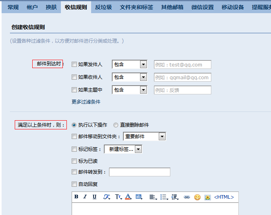Screen dimensions: 271x215
Task: Insert picture using sunflower image icon
Action: 208,197
